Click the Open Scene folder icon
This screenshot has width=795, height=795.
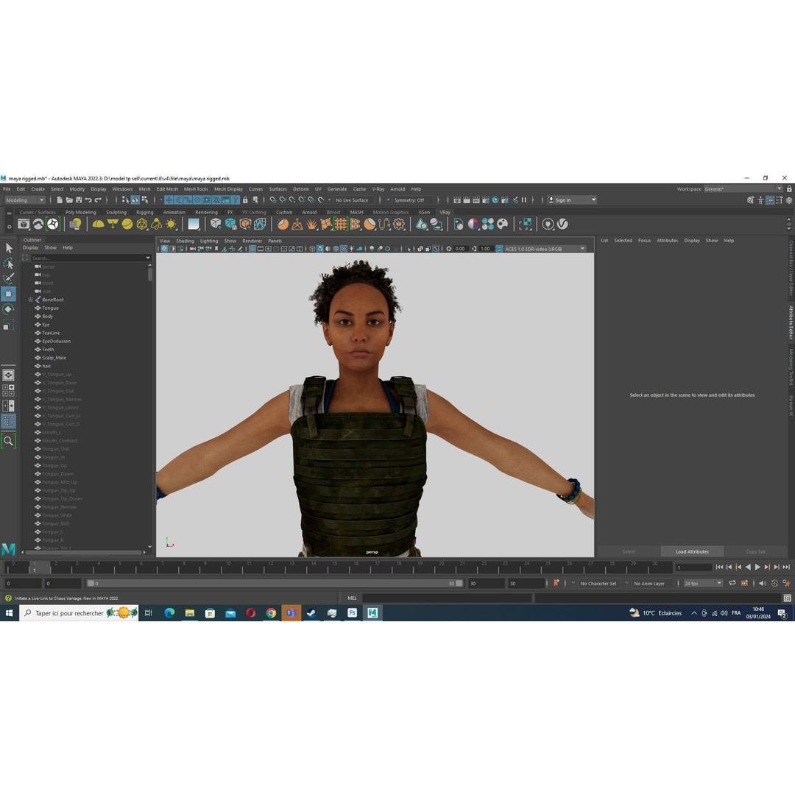69,200
